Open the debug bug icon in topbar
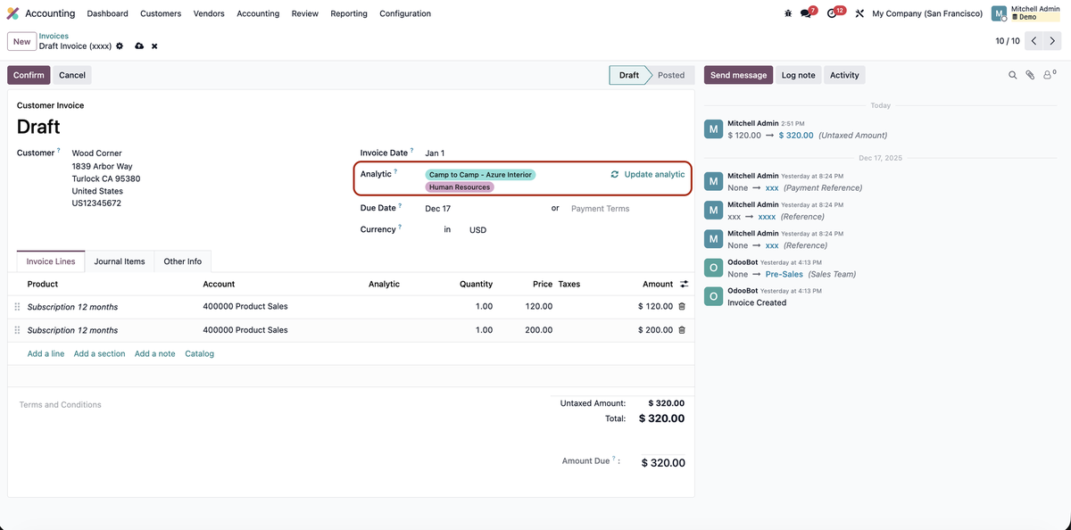This screenshot has width=1071, height=530. click(787, 12)
